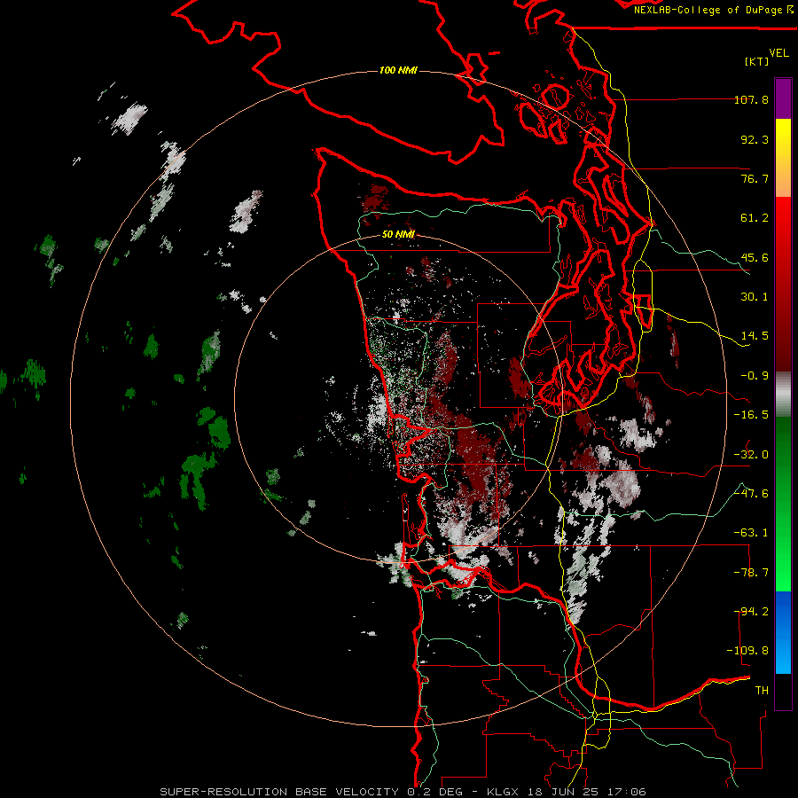The height and width of the screenshot is (798, 798).
Task: Click the -16.5 velocity scale value
Action: 751,415
